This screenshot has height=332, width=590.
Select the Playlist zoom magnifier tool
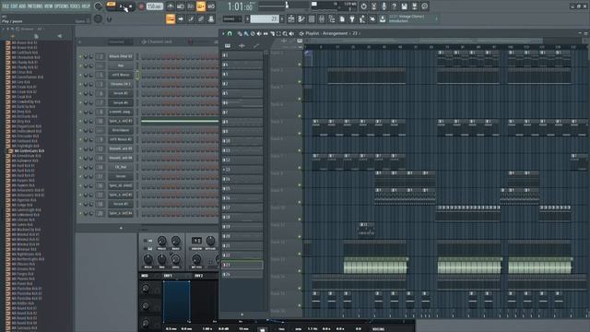(x=285, y=33)
